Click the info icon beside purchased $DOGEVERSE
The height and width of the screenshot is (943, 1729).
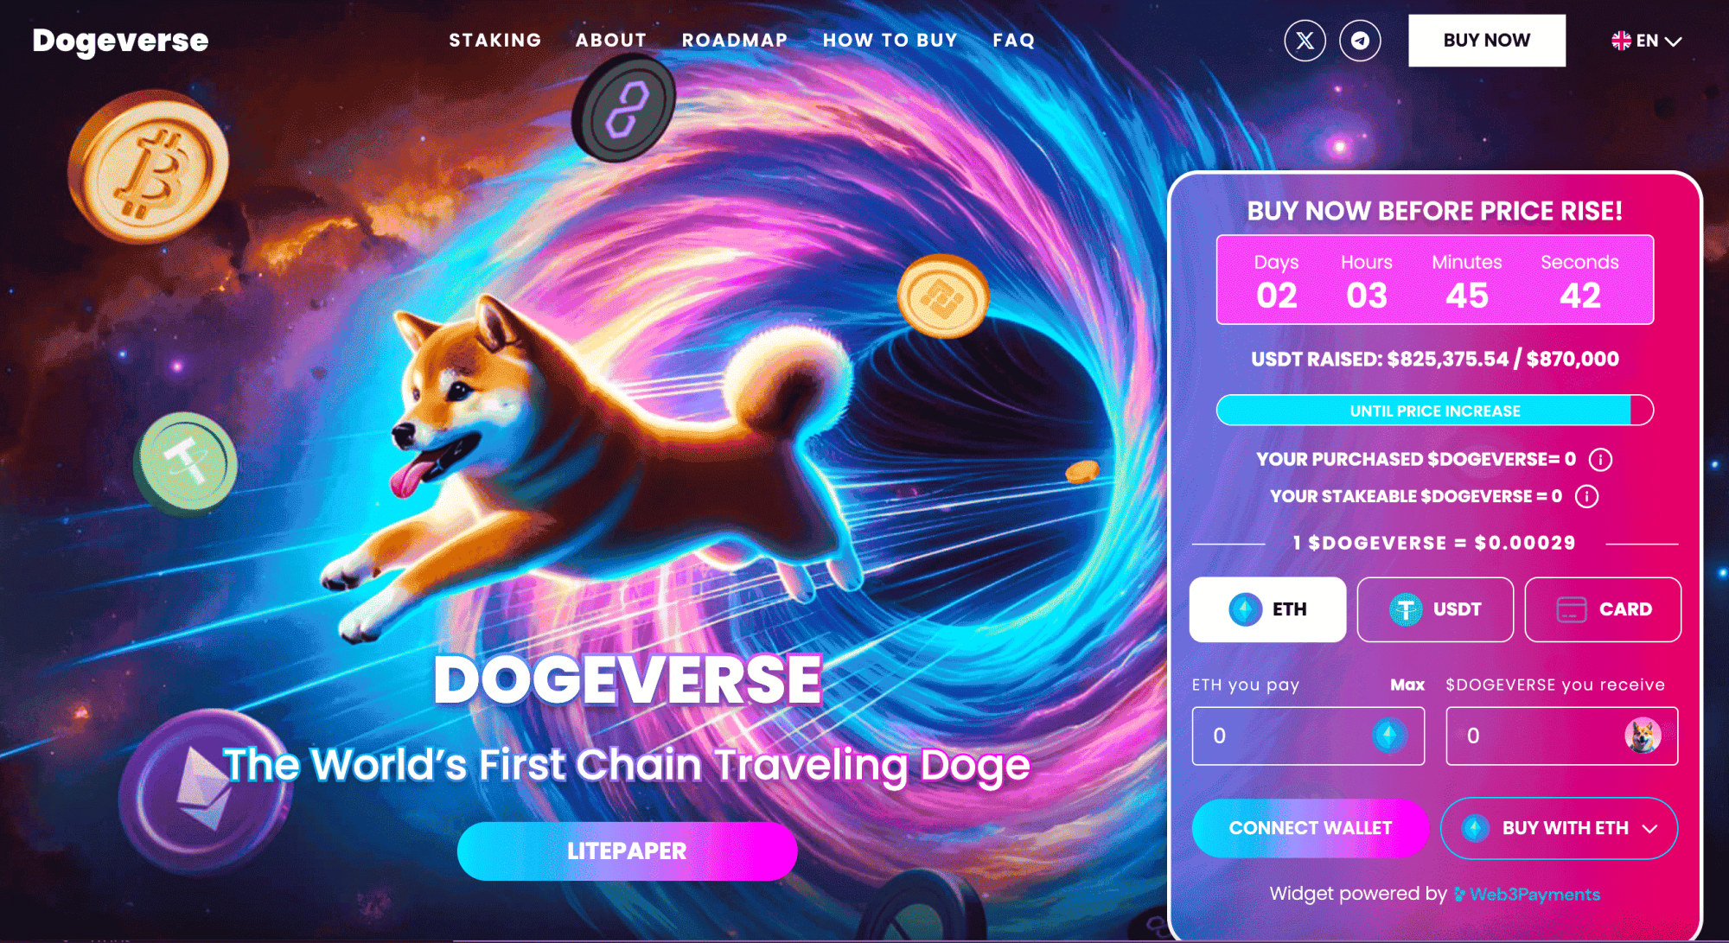[1600, 460]
